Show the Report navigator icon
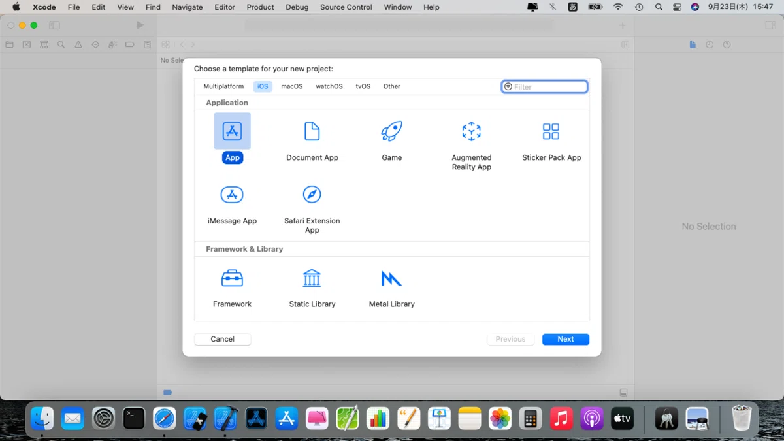This screenshot has height=441, width=784. (x=147, y=44)
